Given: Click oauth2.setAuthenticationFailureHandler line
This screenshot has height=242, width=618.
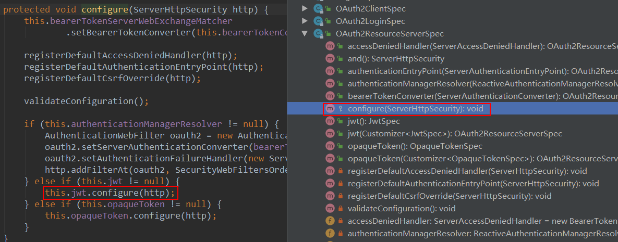Looking at the screenshot, I should (x=165, y=159).
